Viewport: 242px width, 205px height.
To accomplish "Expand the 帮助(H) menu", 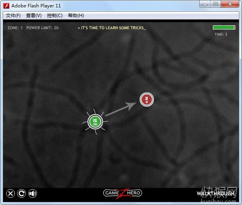I will 76,16.
